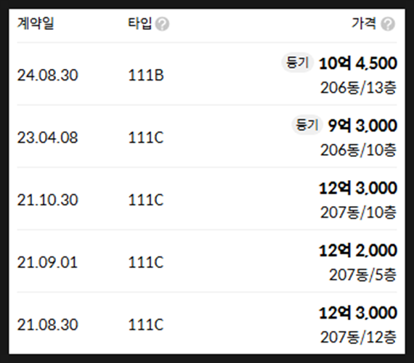Select the 21.10.30 contract date

click(47, 200)
